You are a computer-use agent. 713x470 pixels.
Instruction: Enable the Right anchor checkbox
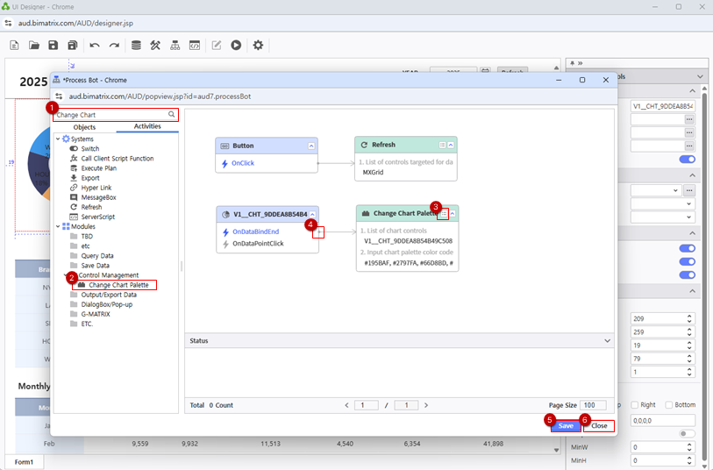[634, 405]
